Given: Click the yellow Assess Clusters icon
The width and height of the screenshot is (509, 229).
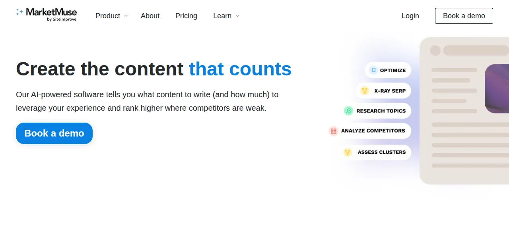Looking at the screenshot, I should [348, 152].
